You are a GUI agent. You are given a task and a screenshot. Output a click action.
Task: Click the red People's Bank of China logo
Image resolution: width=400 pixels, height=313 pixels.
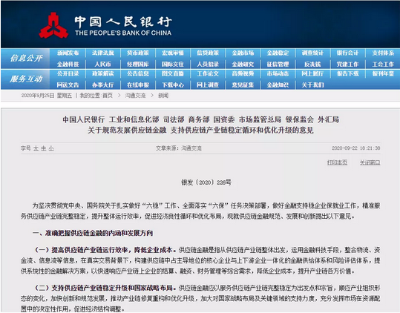point(53,25)
